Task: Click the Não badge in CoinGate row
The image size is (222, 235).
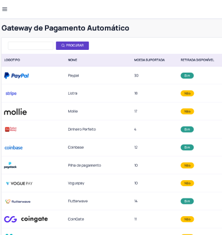Action: [x=187, y=219]
